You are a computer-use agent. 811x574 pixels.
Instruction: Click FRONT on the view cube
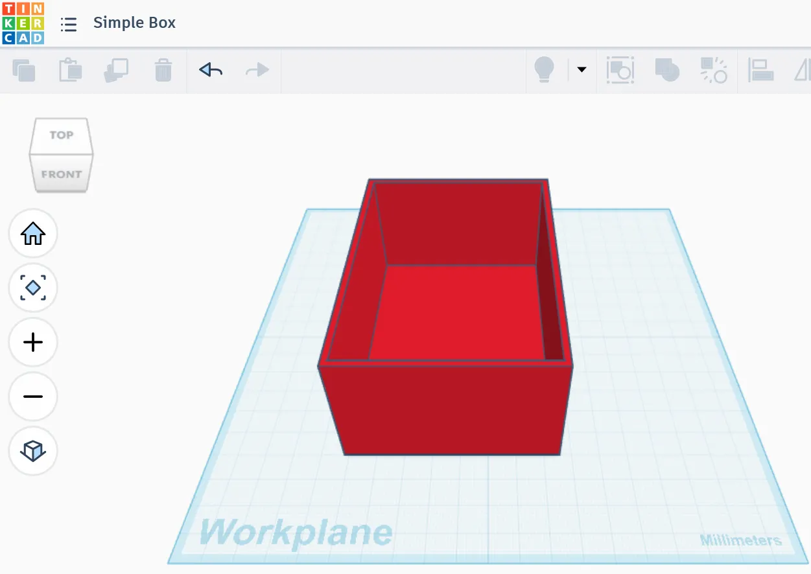pos(61,174)
